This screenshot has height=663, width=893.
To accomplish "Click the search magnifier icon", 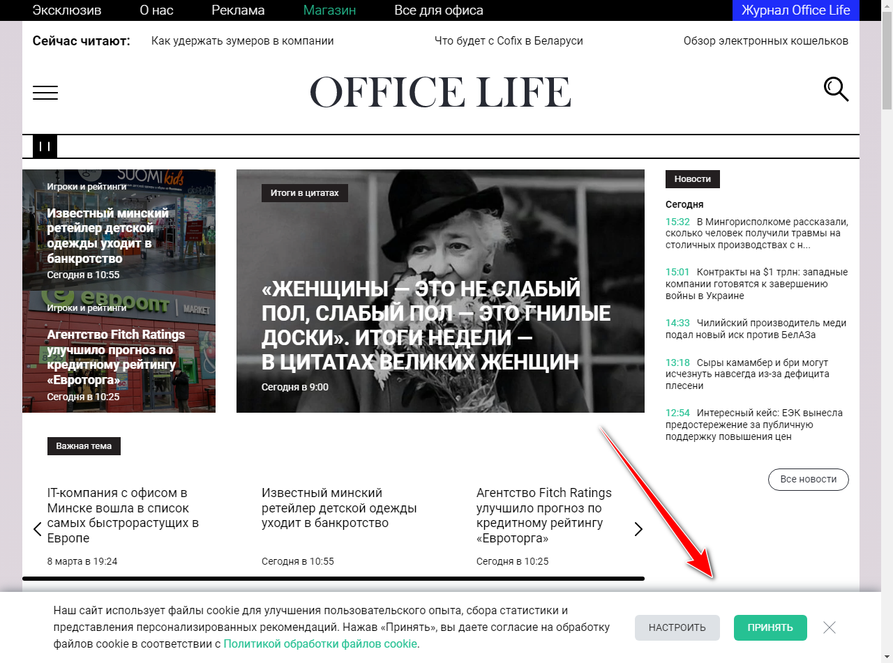I will pos(836,89).
